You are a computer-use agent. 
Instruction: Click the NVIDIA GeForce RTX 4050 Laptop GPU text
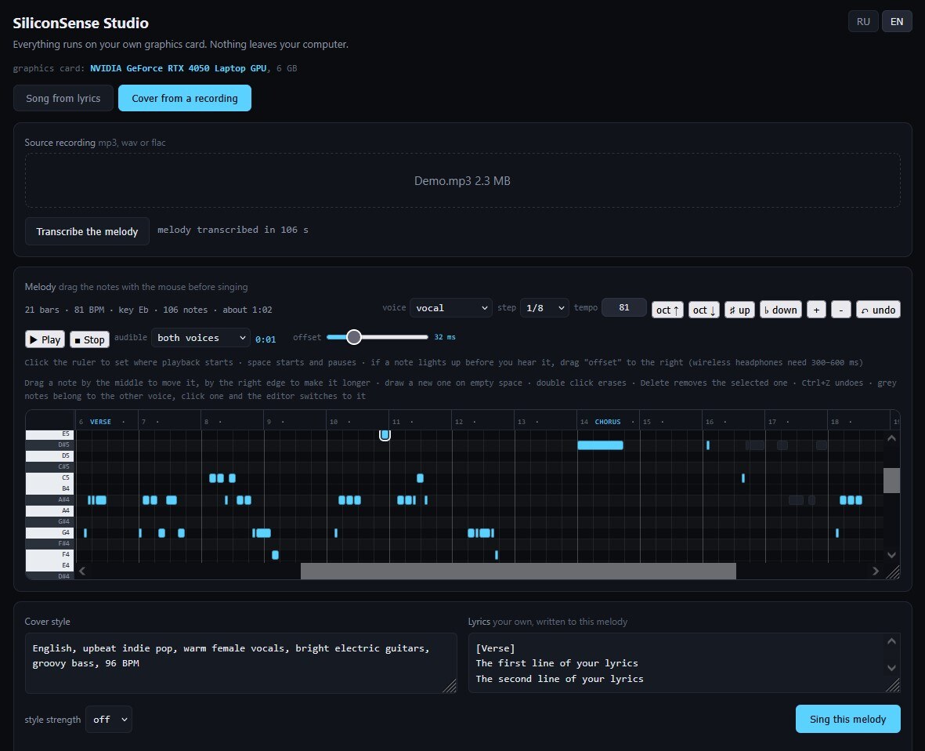pos(178,68)
